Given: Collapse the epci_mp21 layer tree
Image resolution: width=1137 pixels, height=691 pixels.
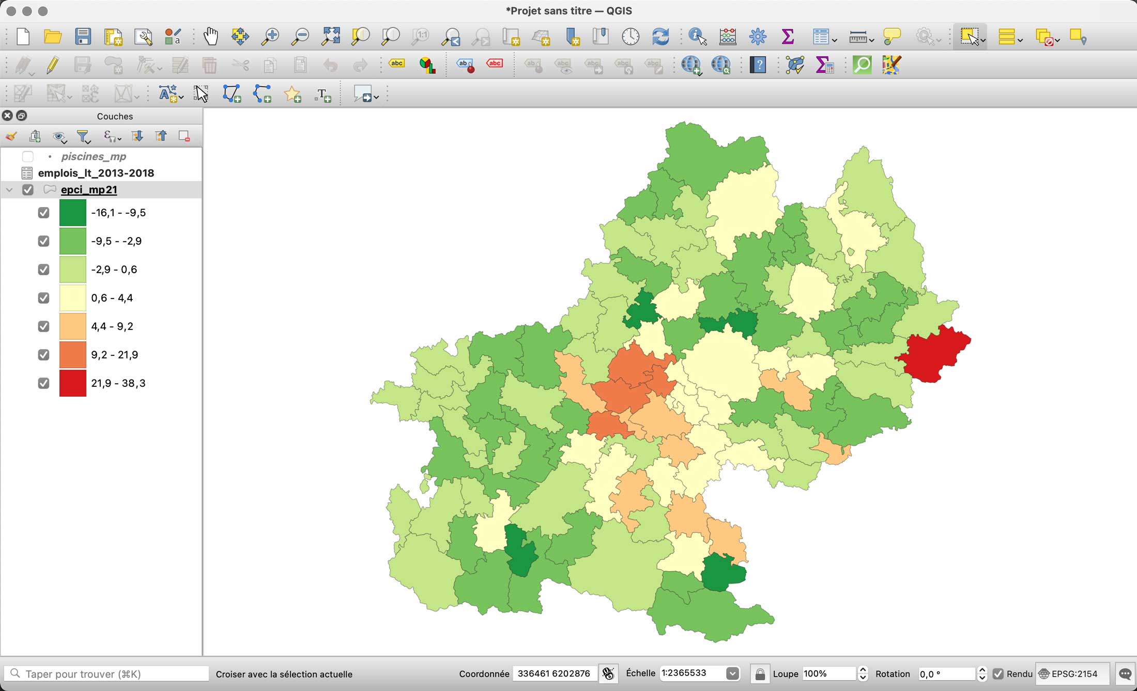Looking at the screenshot, I should (9, 190).
